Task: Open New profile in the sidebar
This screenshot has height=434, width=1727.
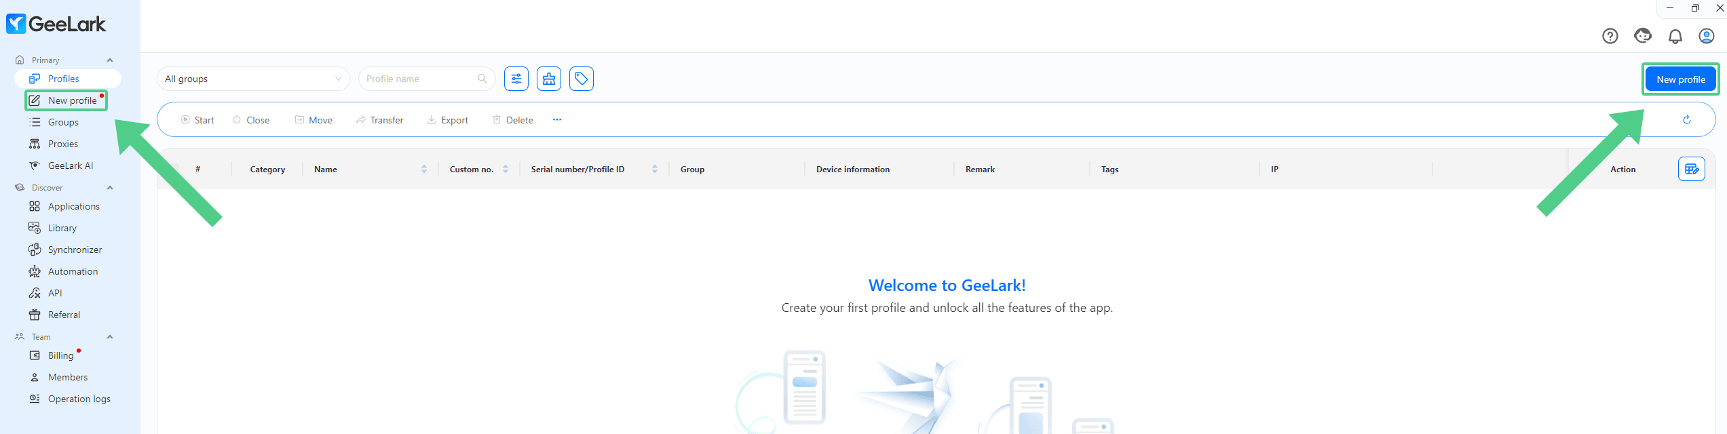Action: [x=67, y=100]
